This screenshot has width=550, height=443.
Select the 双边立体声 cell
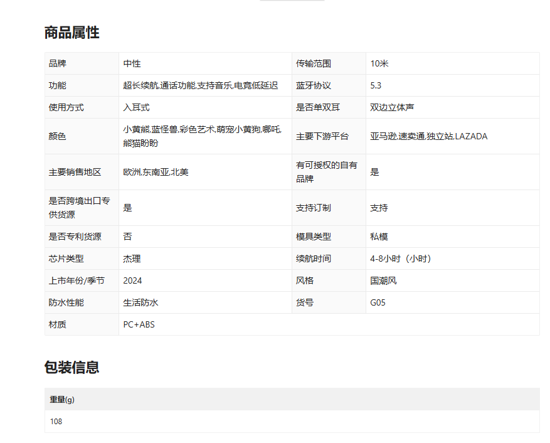(x=392, y=107)
